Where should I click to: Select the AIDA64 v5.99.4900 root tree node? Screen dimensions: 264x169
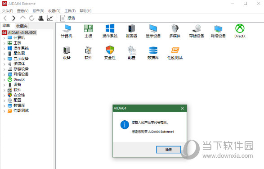point(19,32)
